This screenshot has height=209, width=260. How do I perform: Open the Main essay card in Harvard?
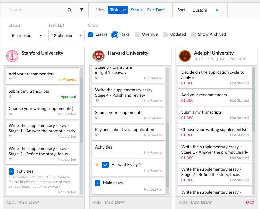point(129,186)
